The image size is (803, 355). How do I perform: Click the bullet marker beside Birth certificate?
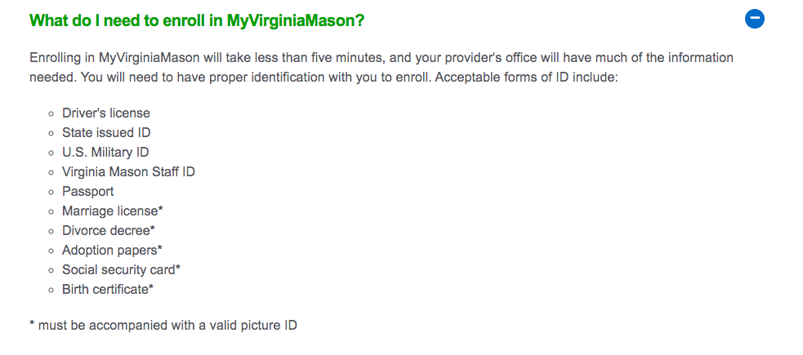pyautogui.click(x=51, y=291)
